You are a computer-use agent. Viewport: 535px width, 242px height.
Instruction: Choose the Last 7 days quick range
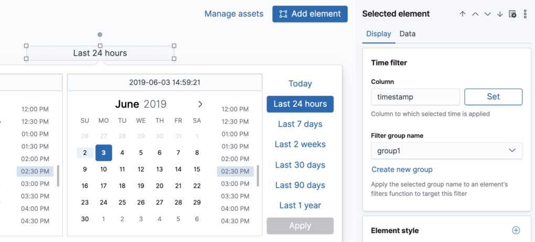click(x=300, y=124)
